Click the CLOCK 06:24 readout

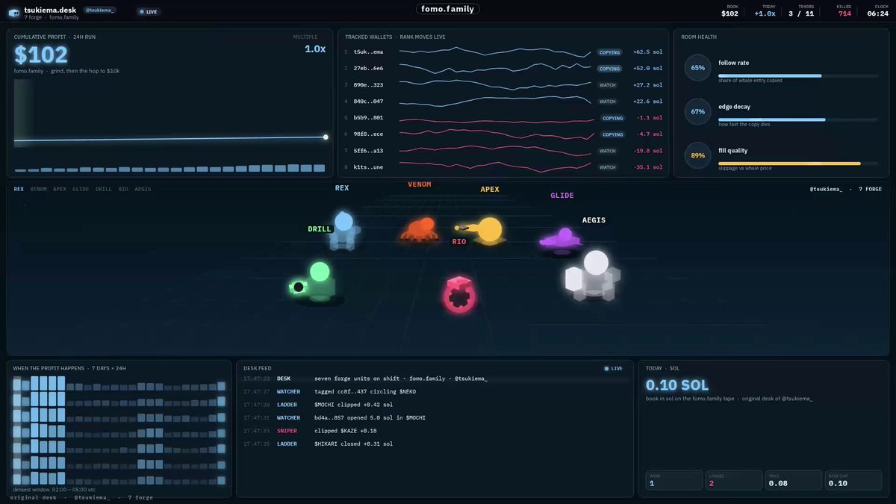[878, 10]
